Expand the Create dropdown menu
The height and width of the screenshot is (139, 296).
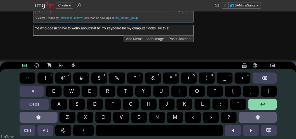coord(64,5)
